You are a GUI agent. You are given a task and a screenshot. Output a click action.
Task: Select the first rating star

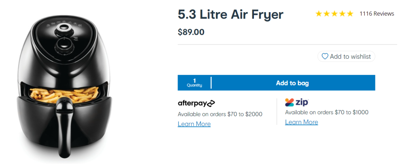pyautogui.click(x=319, y=14)
